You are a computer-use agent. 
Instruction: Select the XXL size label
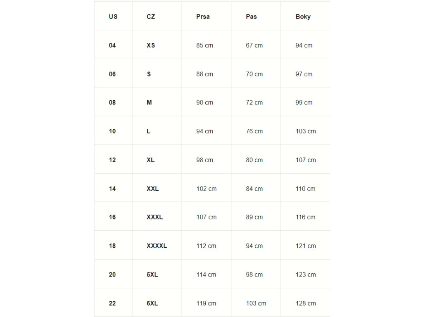tap(152, 189)
